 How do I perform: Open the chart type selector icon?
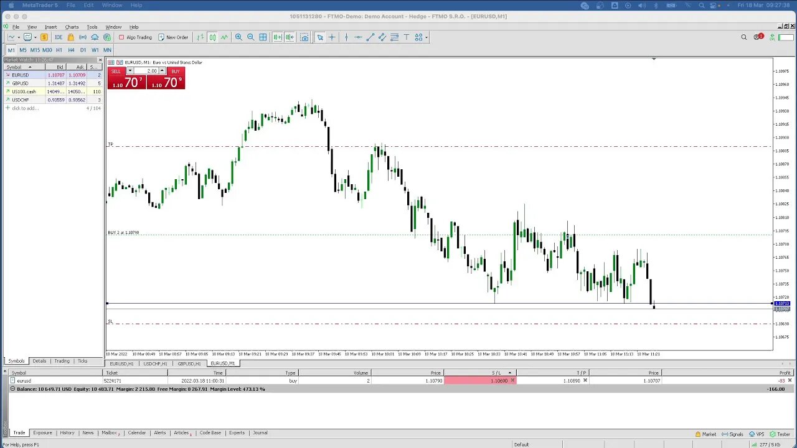[x=11, y=37]
